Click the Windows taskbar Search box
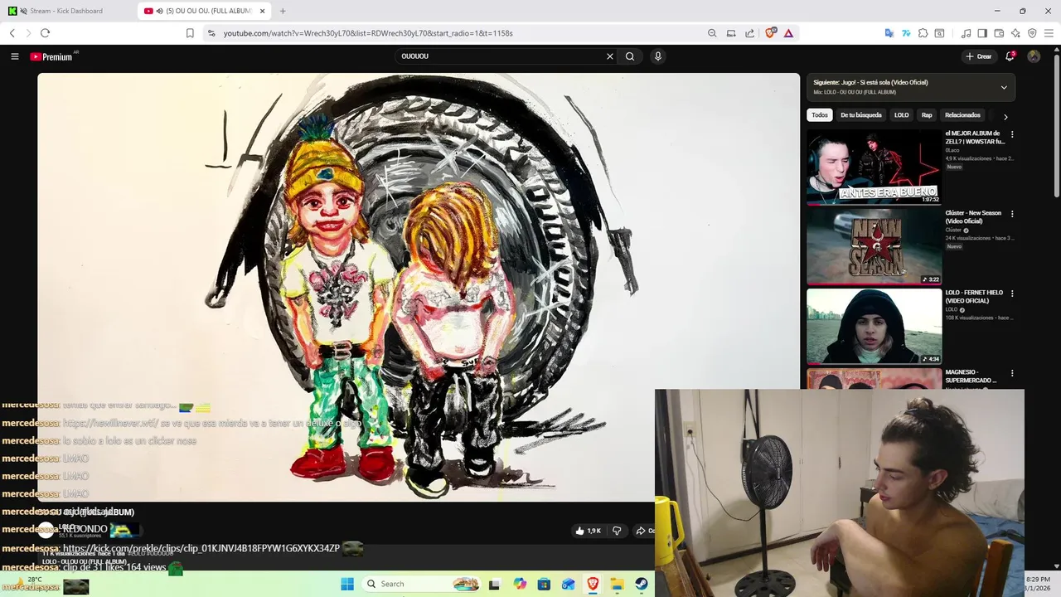The height and width of the screenshot is (597, 1061). [x=422, y=584]
